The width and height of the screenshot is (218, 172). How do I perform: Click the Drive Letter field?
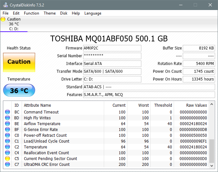(112, 79)
